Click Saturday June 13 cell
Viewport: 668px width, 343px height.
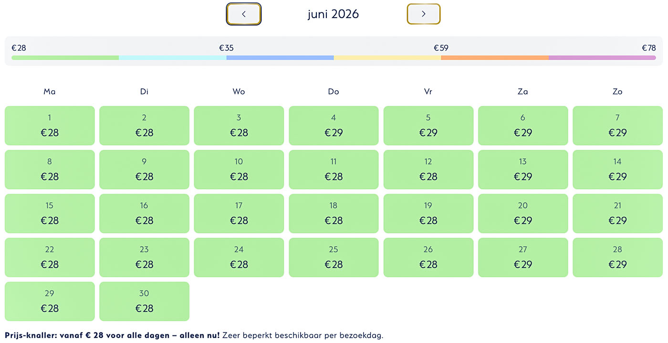pyautogui.click(x=523, y=170)
